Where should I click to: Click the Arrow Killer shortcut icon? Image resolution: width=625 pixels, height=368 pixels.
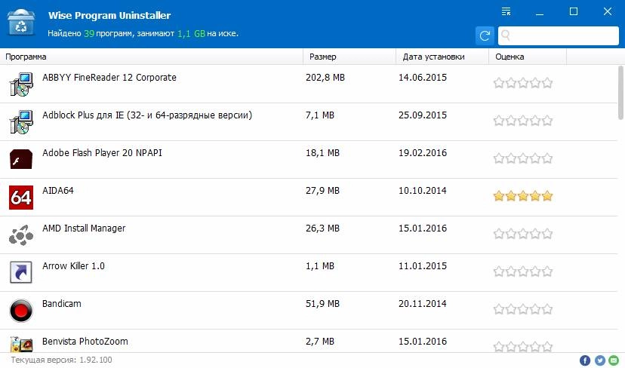coord(20,272)
